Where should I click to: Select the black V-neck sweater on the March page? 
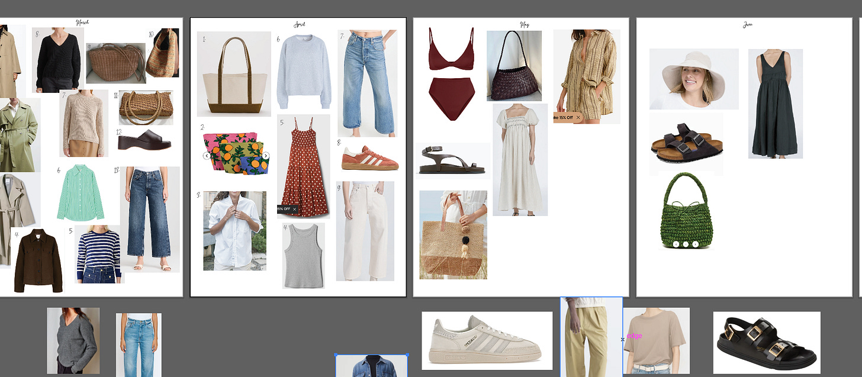(58, 60)
